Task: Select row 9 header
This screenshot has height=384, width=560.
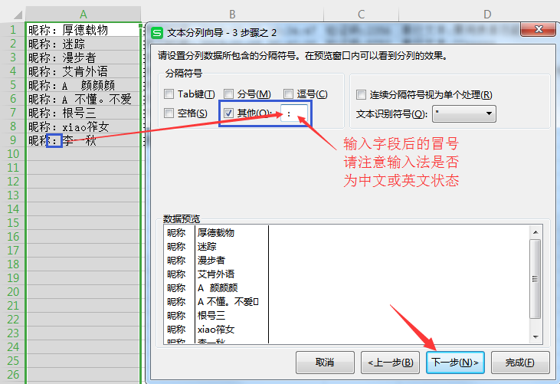Action: coord(12,141)
